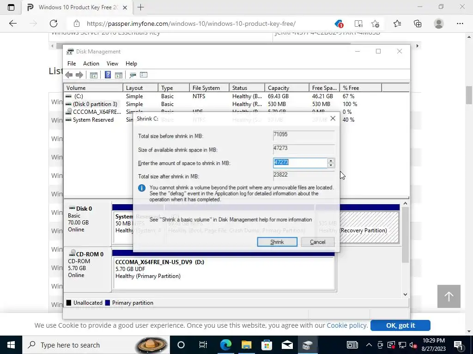This screenshot has height=354, width=473.
Task: Click the disk Refresh/Rescan toolbar icon
Action: click(x=133, y=75)
